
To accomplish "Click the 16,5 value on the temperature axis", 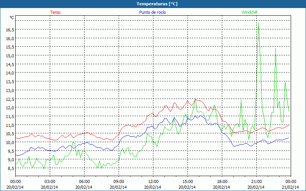I will click(10, 30).
